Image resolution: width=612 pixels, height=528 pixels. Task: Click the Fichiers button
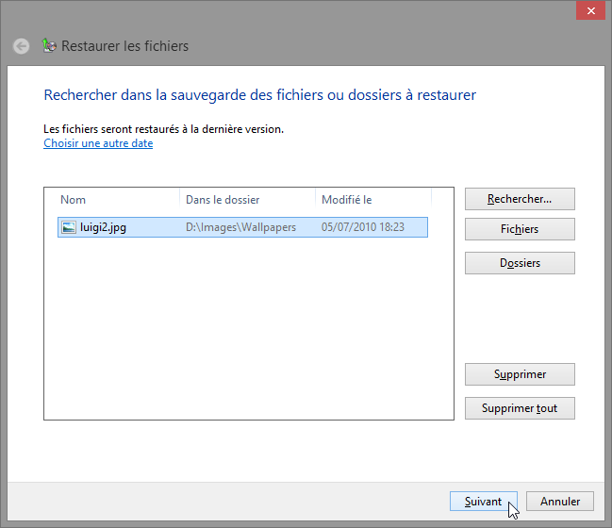pos(520,229)
